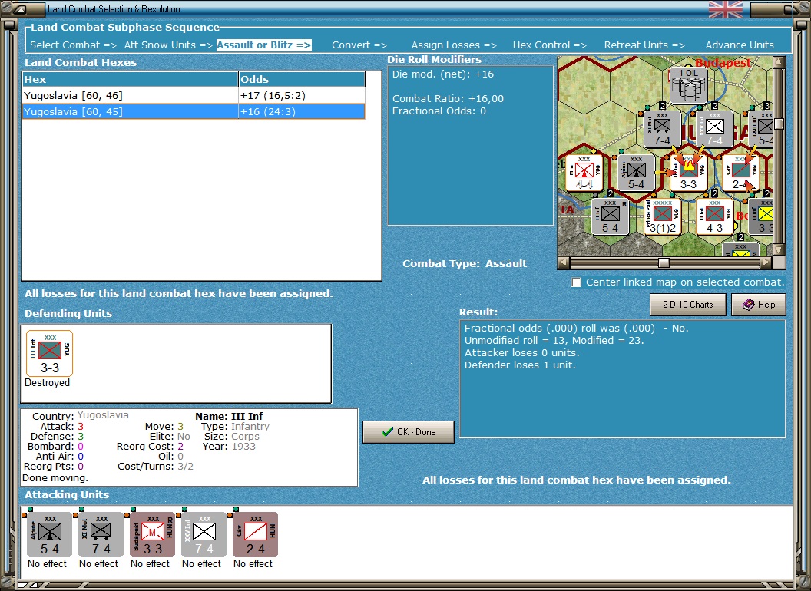Click odds cell +16 (24:3)
The image size is (811, 591).
click(302, 112)
